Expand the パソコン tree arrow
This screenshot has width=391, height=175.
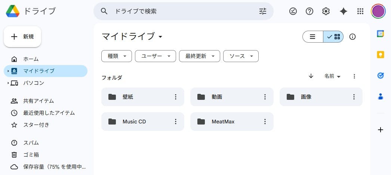point(8,83)
